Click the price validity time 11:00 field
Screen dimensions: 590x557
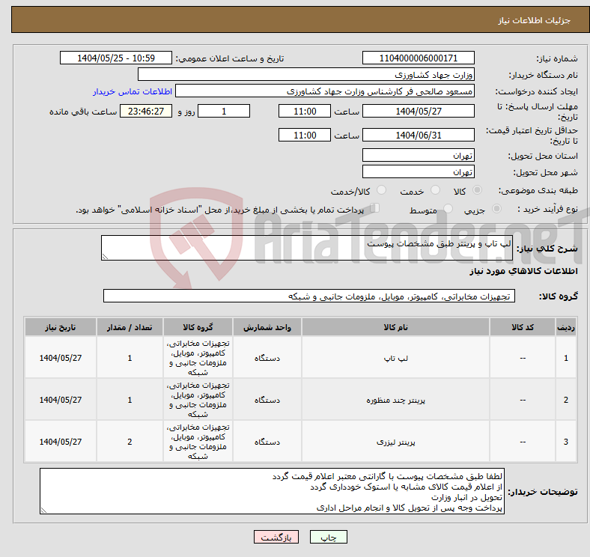(x=305, y=135)
